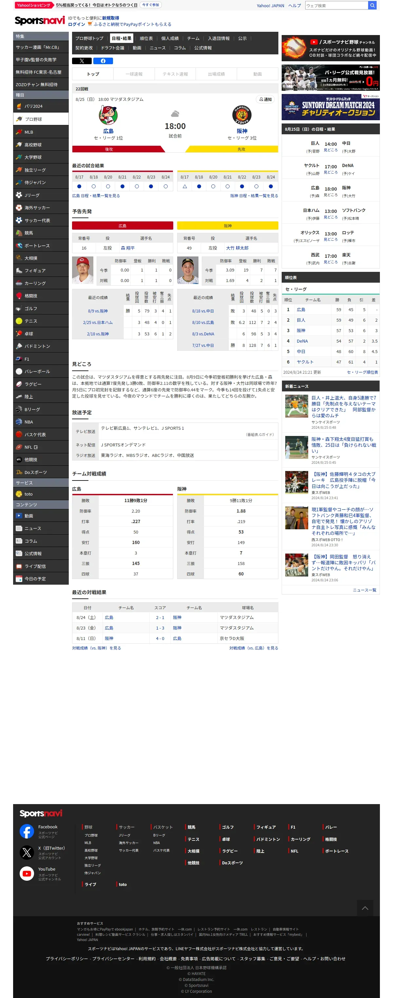Open Hanshin Tigers team logo
Viewport: 393px width, 998px height.
click(x=242, y=115)
